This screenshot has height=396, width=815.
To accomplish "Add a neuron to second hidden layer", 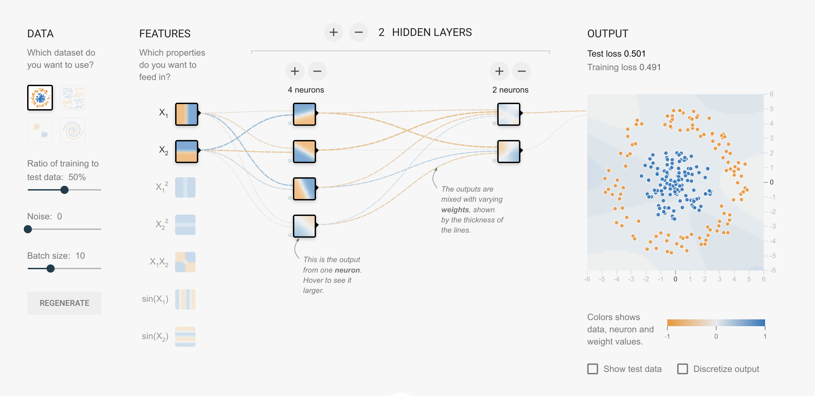I will pos(499,71).
